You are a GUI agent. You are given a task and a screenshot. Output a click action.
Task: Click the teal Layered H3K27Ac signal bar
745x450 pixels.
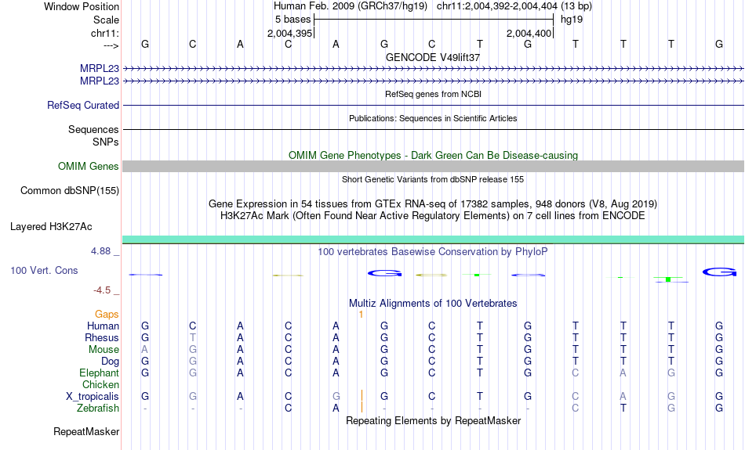tap(433, 240)
